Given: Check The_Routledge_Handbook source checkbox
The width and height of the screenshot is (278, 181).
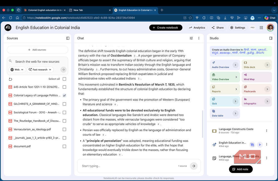Looking at the screenshot, I should point(64,121).
